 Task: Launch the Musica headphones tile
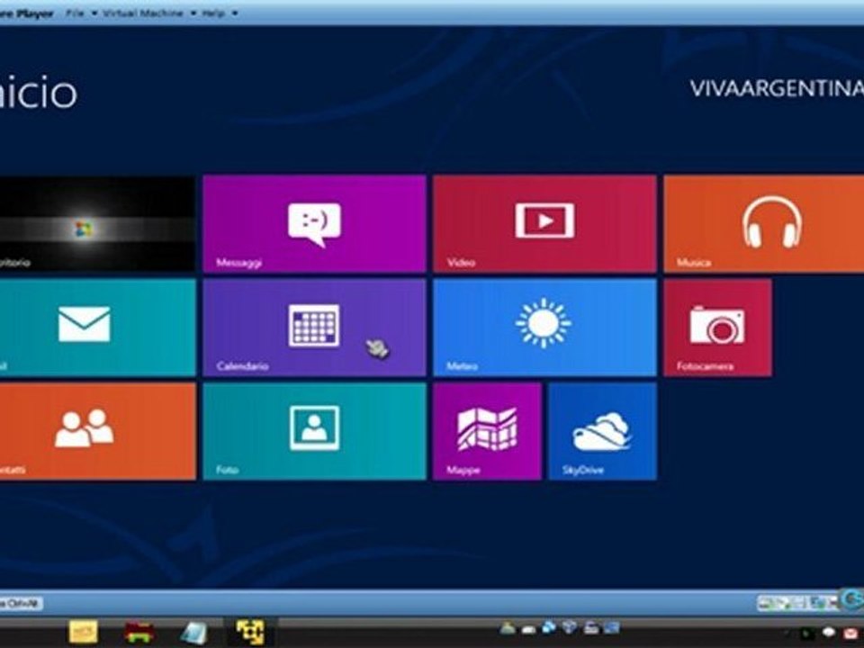(x=764, y=224)
